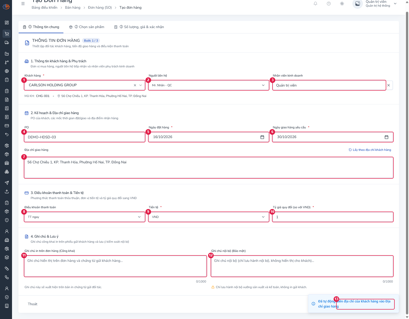409x319 pixels.
Task: Click the Thoát button
Action: [32, 304]
